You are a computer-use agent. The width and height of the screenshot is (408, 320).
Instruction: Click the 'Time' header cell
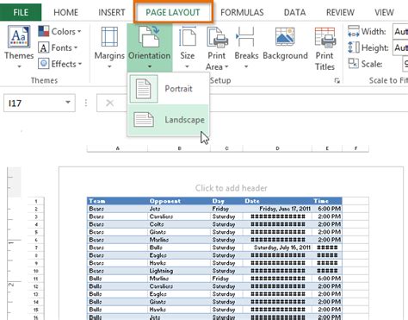327,201
